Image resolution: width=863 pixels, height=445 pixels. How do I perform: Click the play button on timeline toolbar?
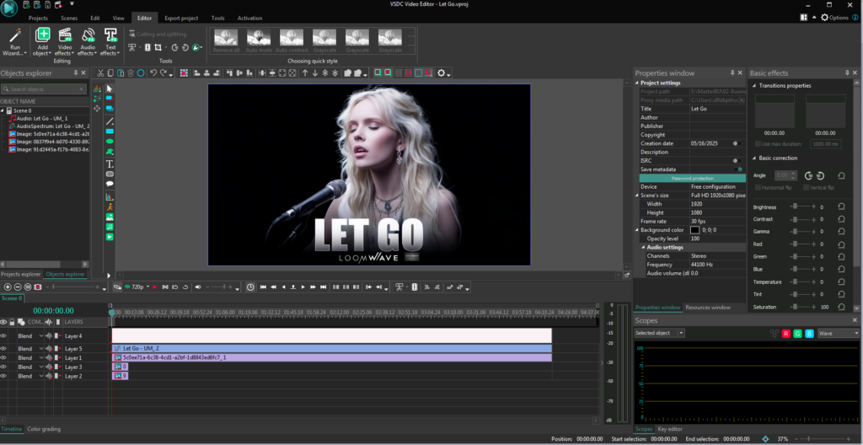(x=303, y=287)
